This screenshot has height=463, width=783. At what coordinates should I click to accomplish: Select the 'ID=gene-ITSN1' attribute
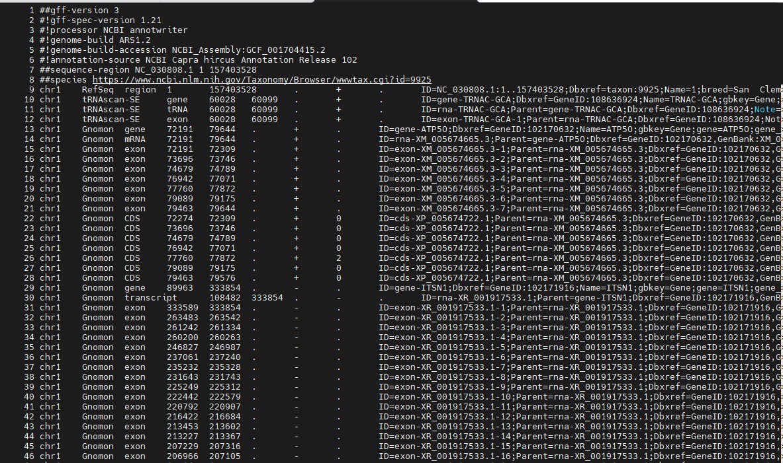413,288
